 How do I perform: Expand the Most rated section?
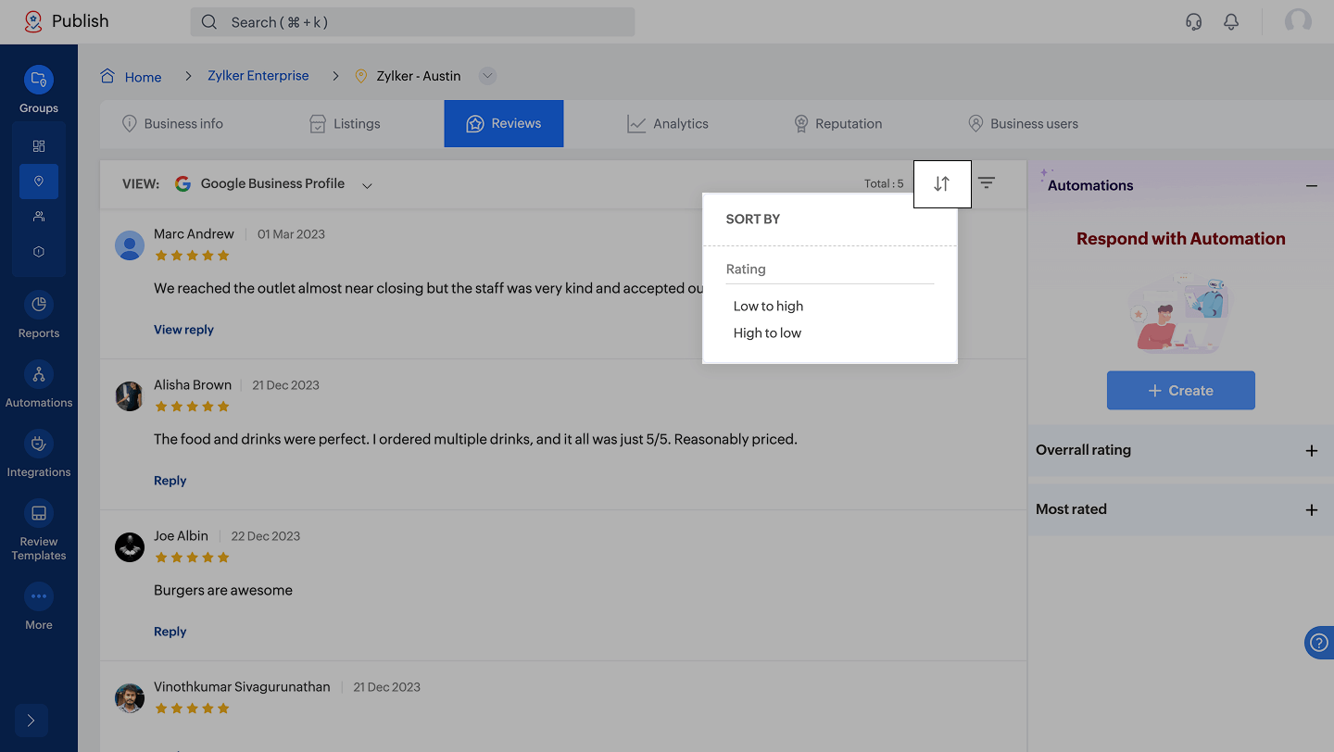pos(1312,510)
